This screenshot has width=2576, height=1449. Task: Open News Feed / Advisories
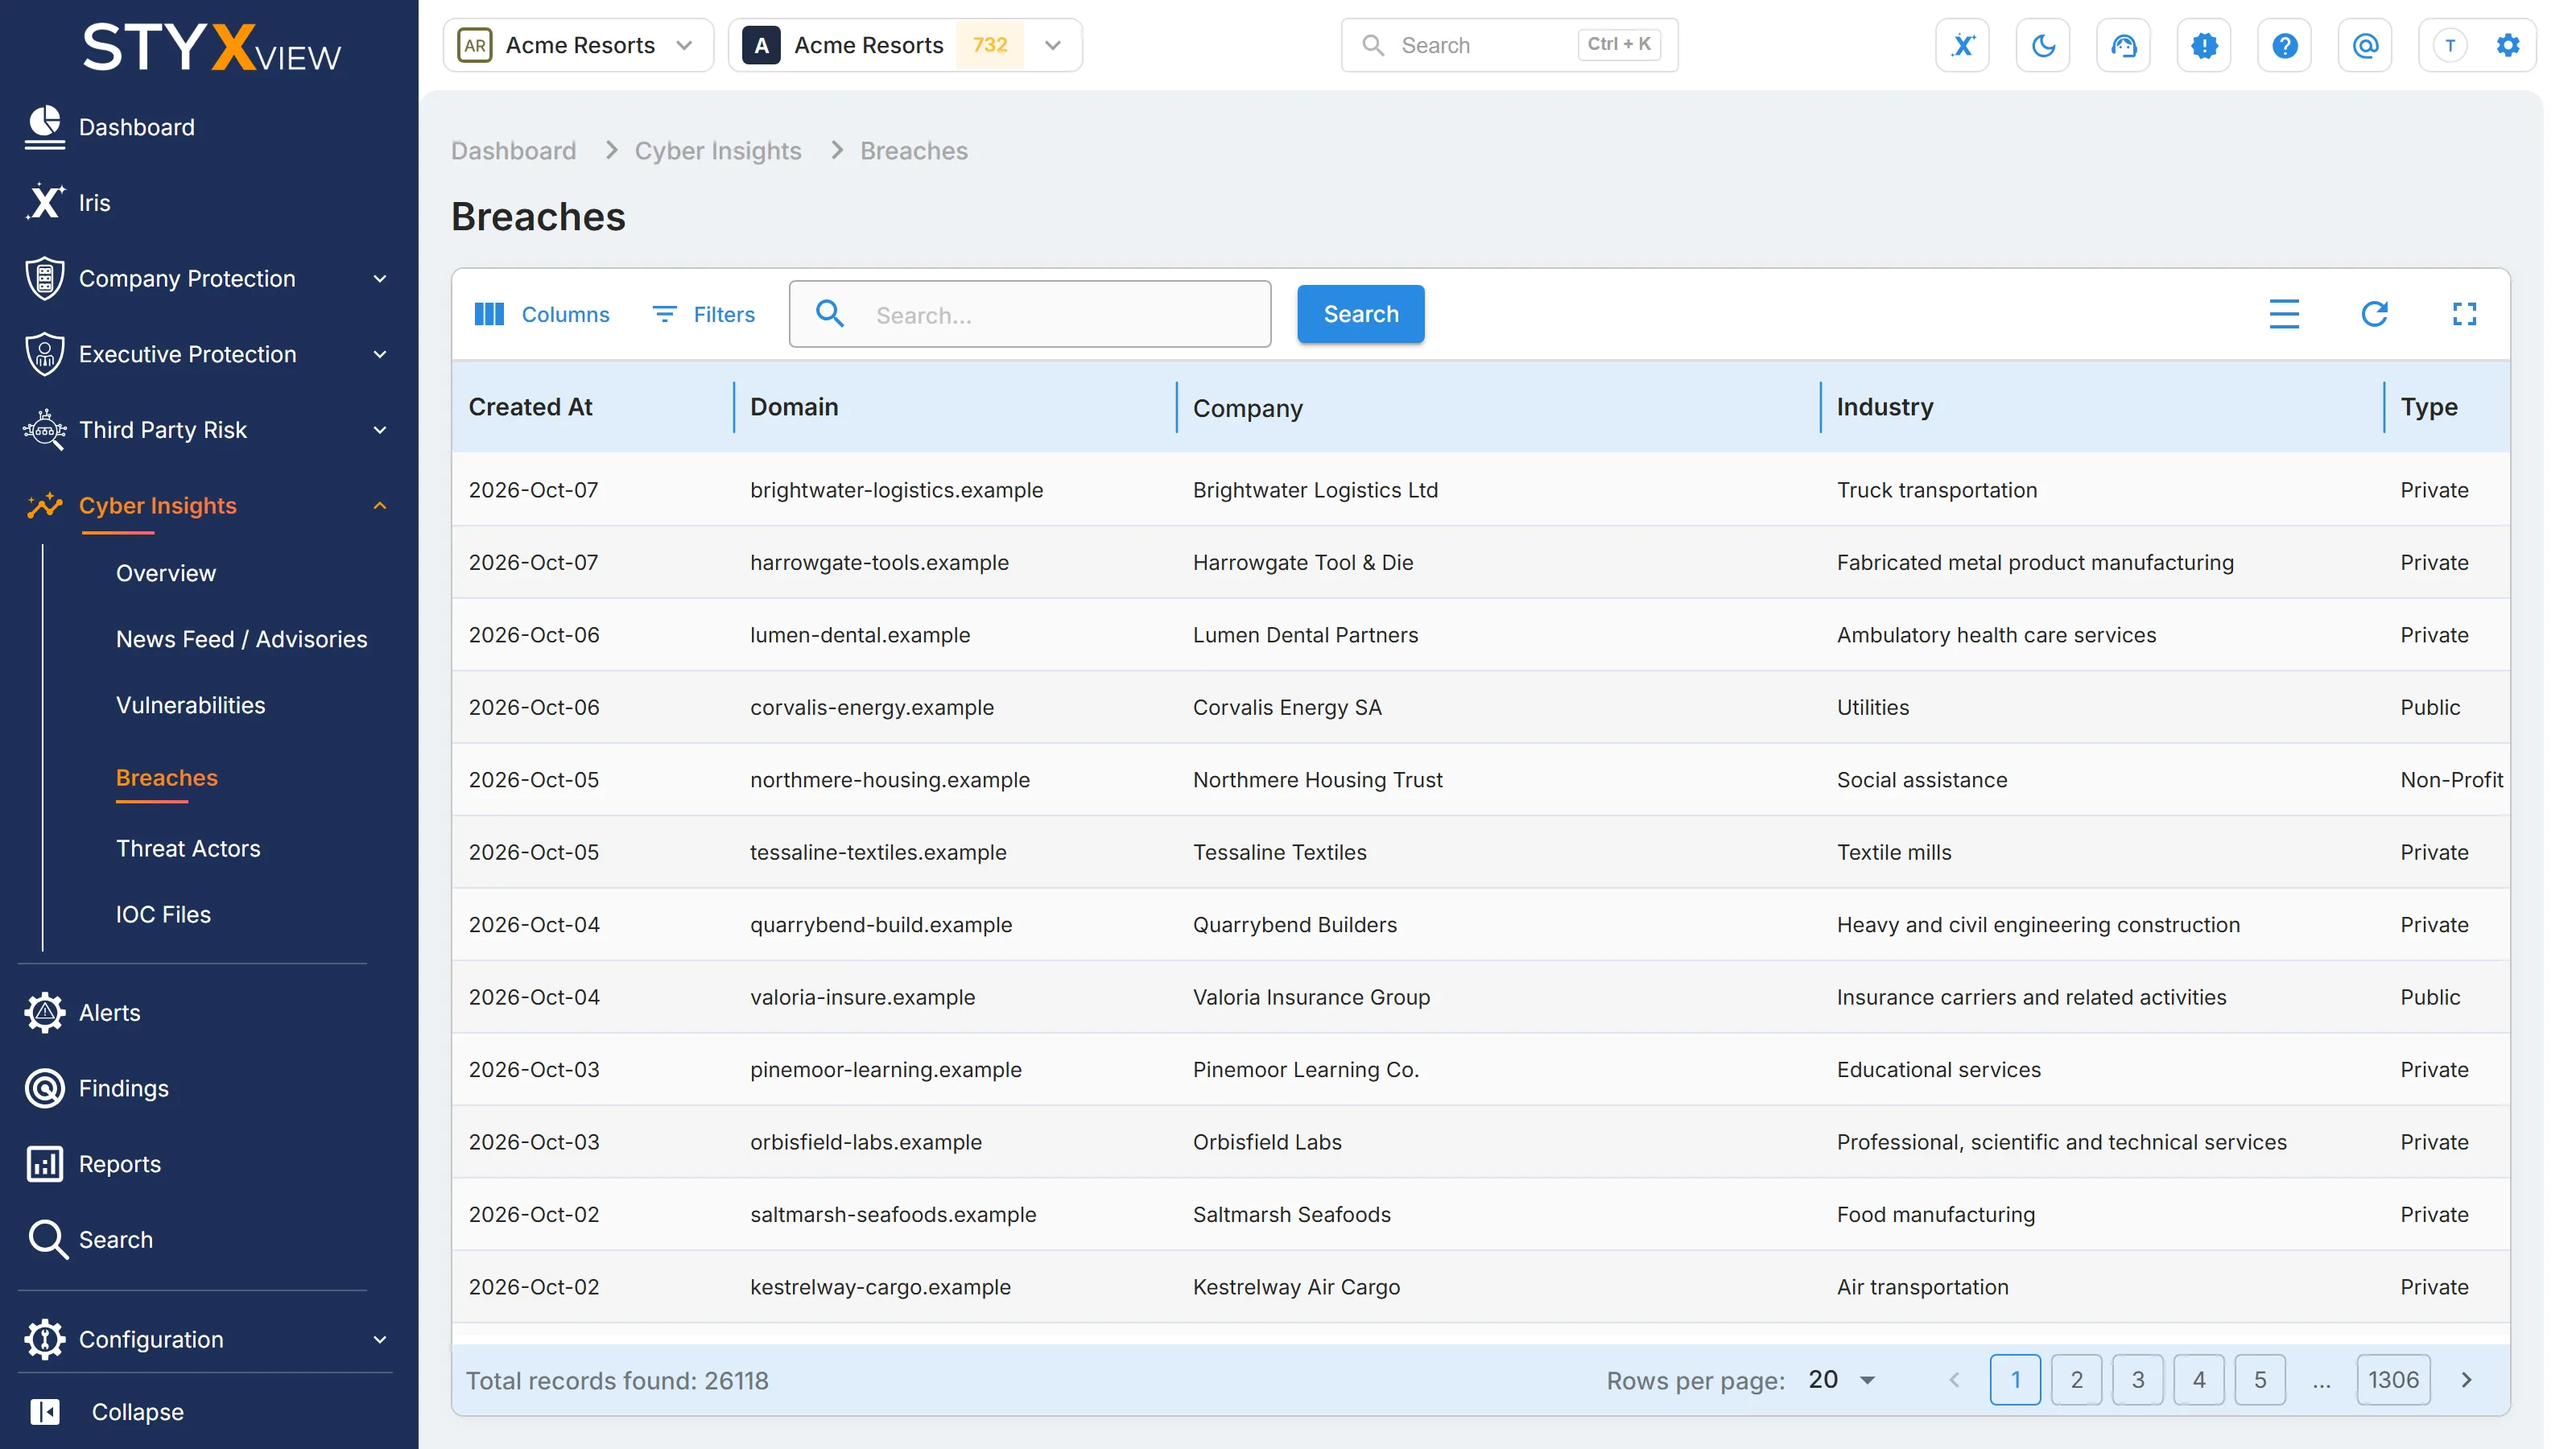(241, 638)
